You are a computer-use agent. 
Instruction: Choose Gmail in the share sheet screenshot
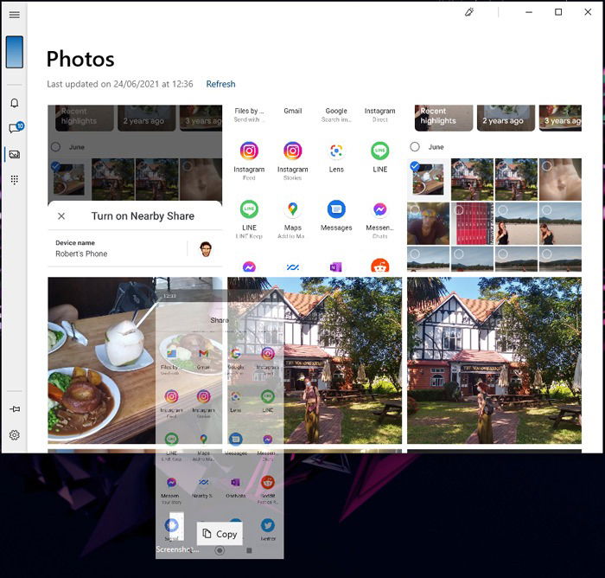click(x=293, y=111)
